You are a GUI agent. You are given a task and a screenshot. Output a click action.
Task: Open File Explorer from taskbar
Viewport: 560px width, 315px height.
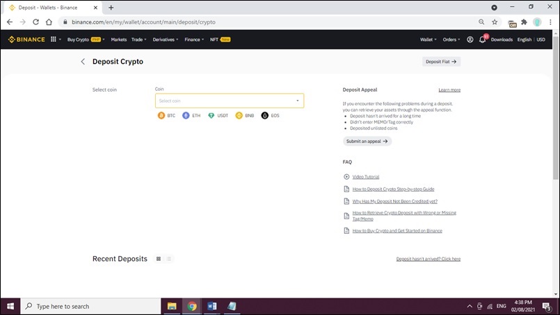(172, 306)
